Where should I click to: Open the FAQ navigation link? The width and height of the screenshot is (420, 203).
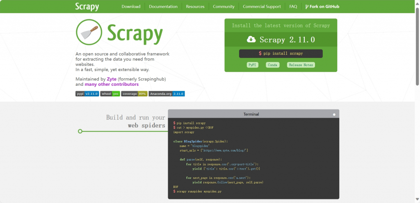coord(293,7)
